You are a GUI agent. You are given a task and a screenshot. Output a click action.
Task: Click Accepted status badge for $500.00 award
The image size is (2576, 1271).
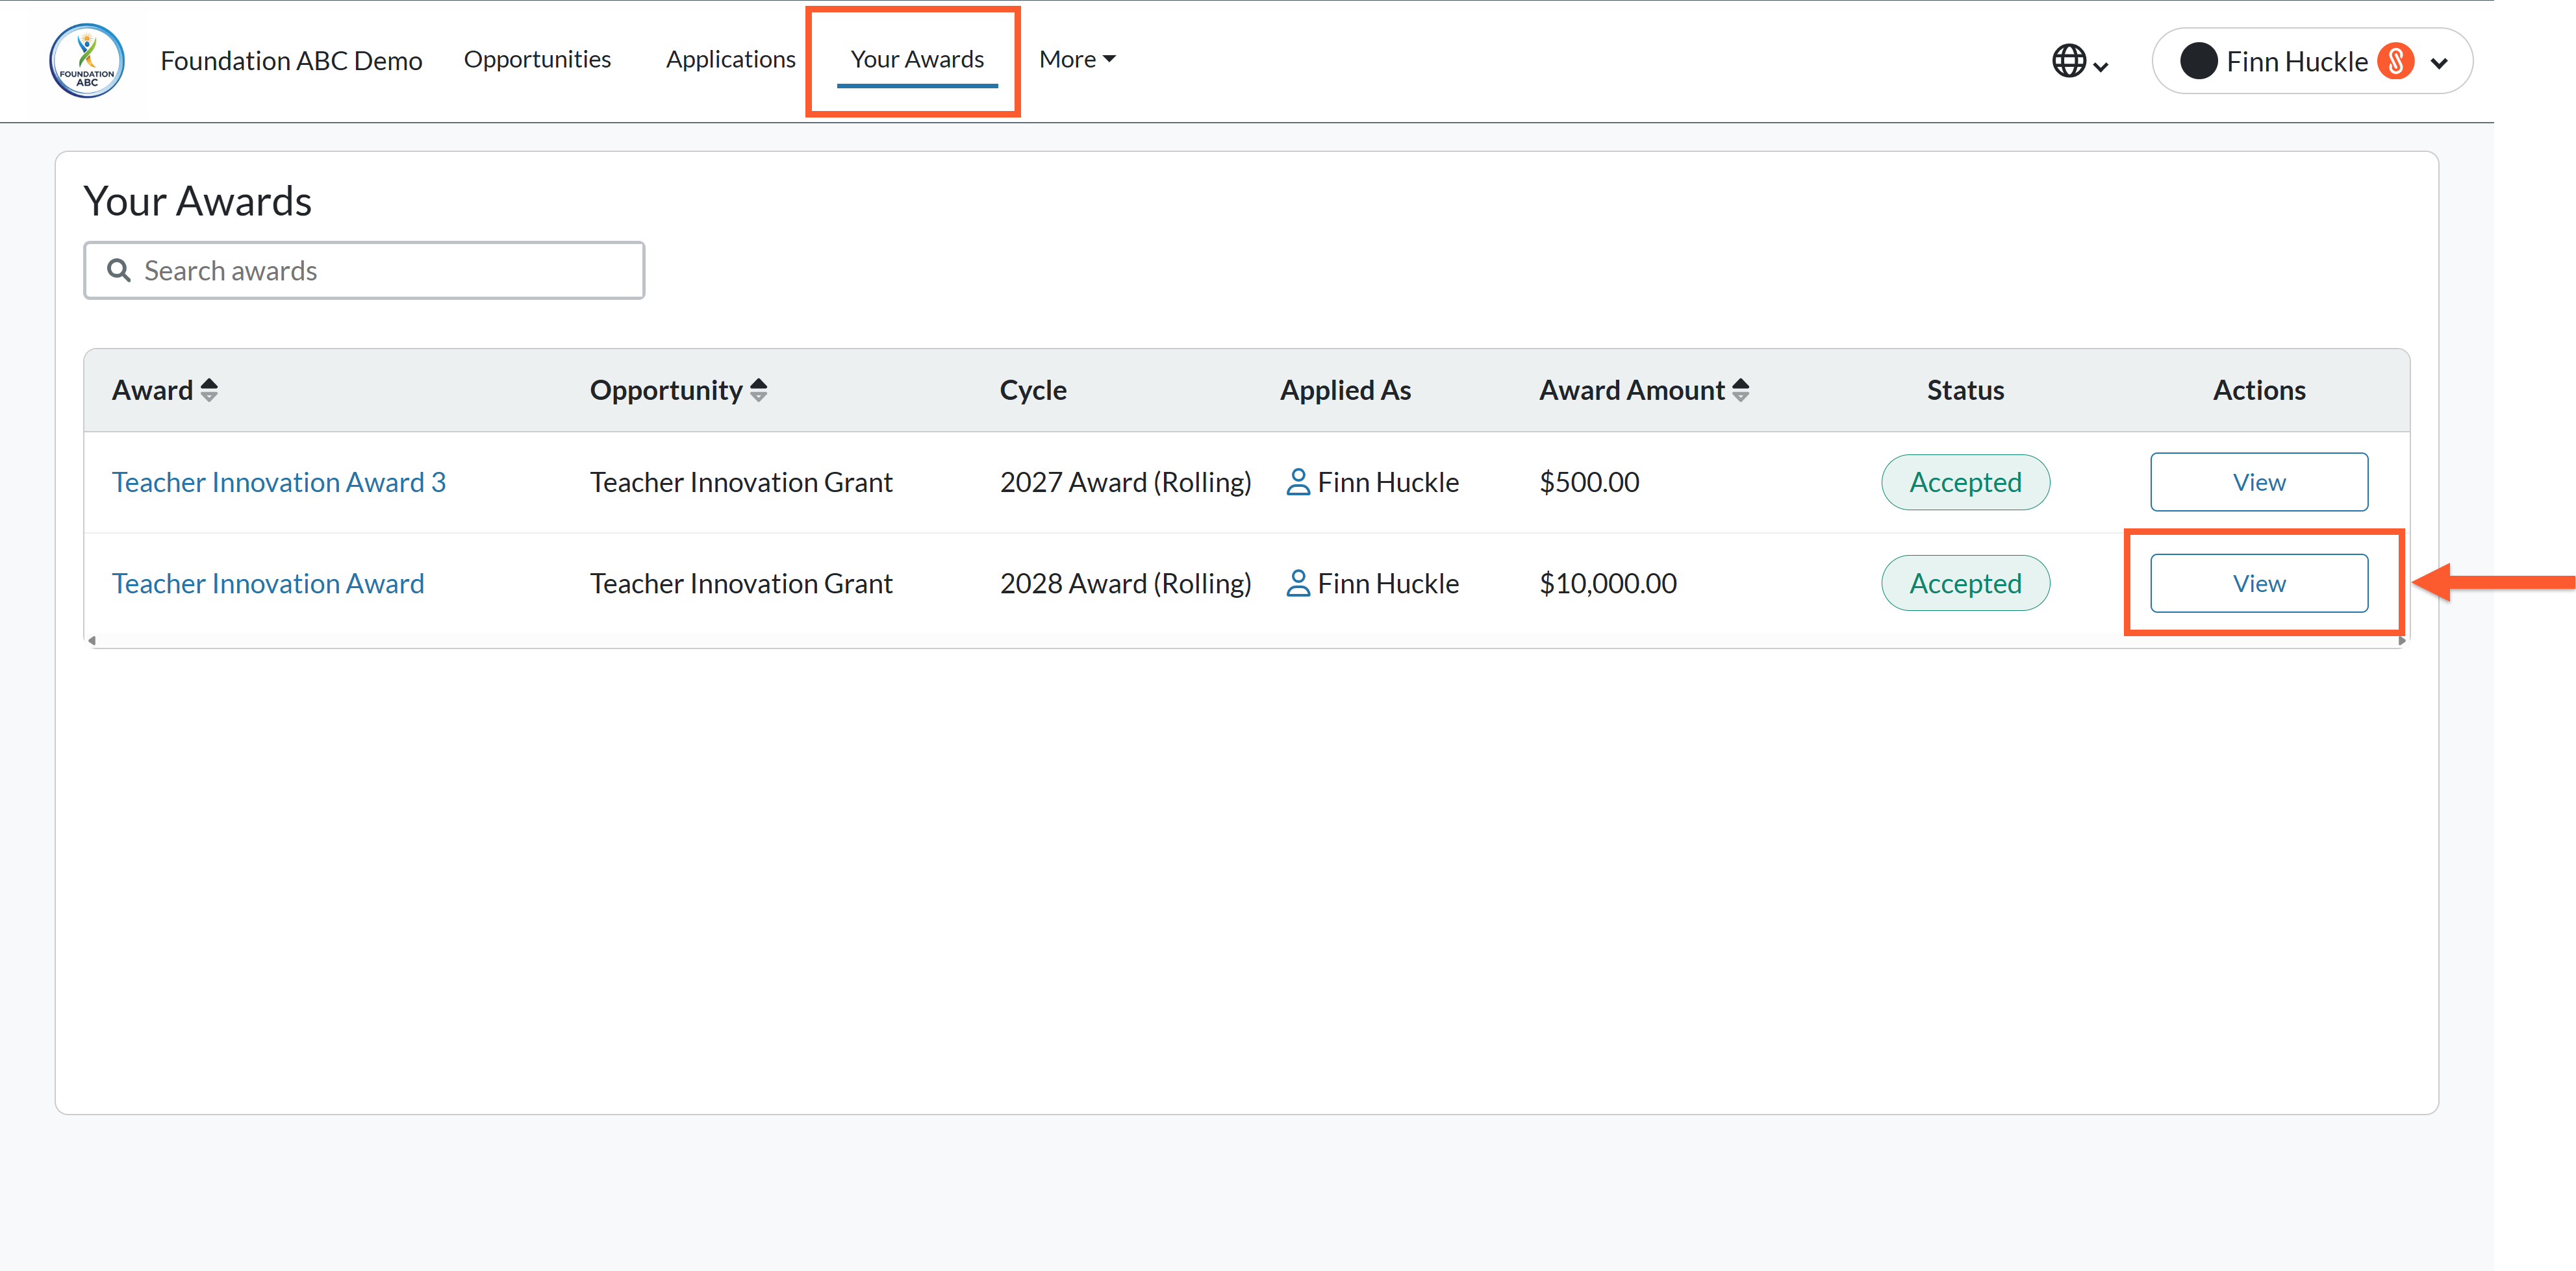point(1965,482)
